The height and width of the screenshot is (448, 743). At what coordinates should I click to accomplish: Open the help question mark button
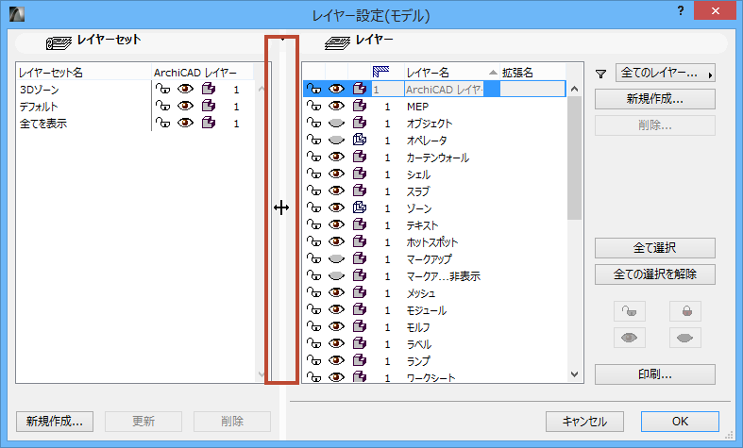coord(681,11)
